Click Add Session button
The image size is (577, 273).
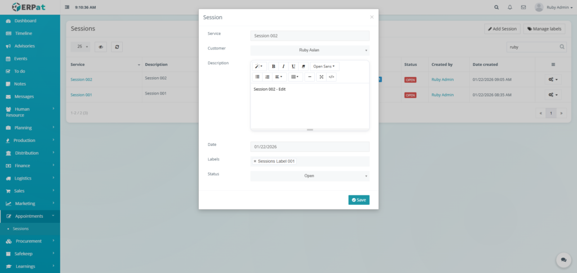tap(502, 29)
